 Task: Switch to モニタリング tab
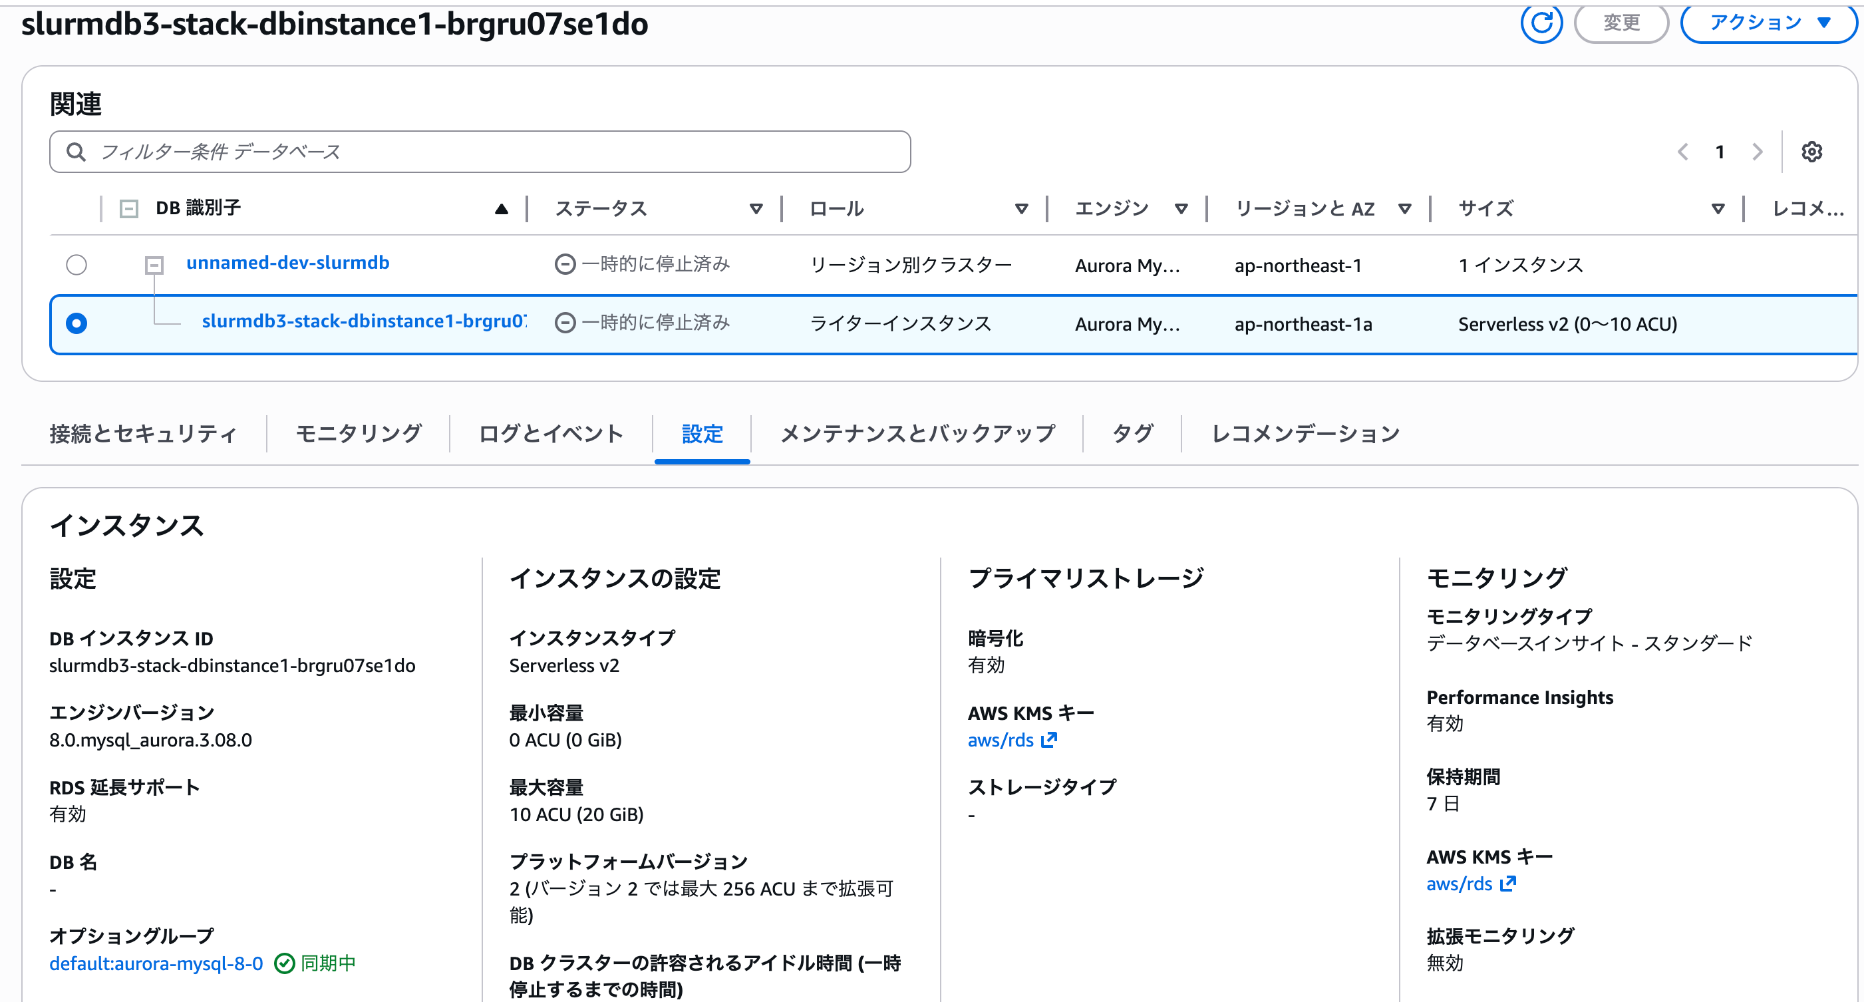click(358, 433)
